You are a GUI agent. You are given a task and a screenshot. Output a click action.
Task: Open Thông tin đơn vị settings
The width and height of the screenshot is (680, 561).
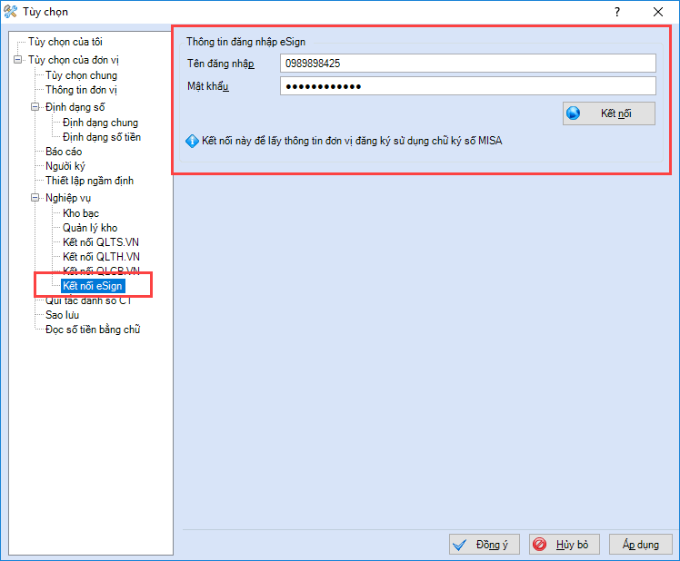[x=81, y=90]
